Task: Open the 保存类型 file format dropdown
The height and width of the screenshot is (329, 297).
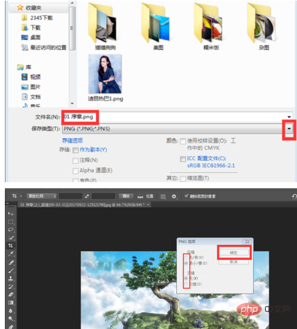Action: [x=289, y=129]
